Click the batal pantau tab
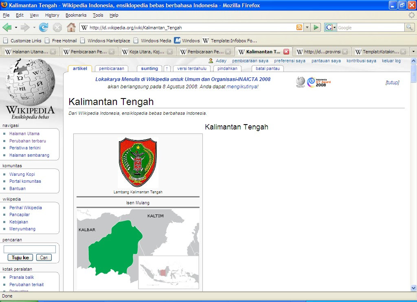 click(x=268, y=69)
